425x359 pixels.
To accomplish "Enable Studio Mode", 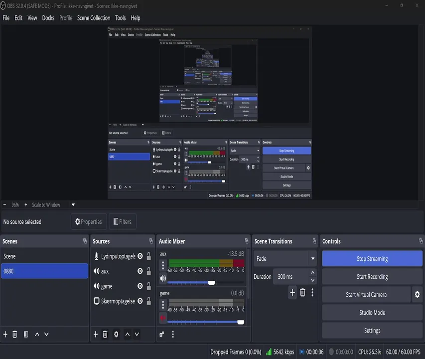I will (x=372, y=312).
